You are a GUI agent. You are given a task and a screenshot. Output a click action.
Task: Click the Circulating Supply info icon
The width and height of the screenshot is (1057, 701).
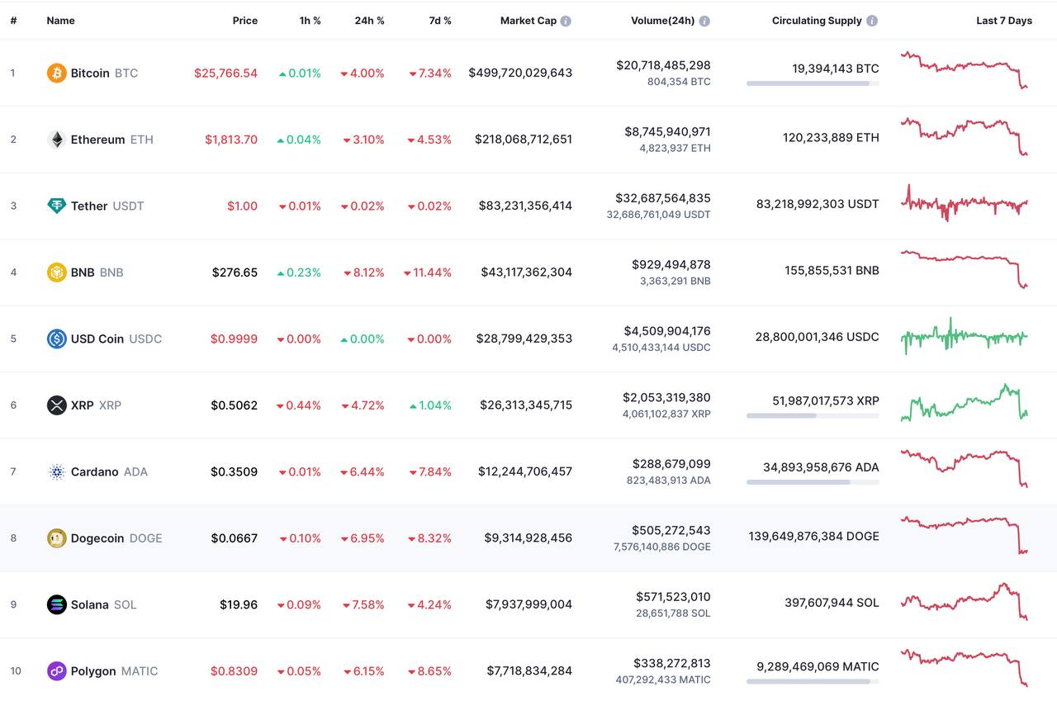[x=872, y=21]
